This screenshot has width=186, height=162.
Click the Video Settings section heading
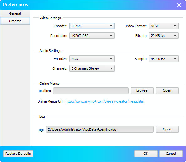tap(50, 18)
